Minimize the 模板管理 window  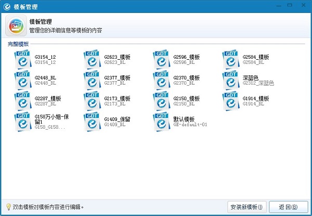279,6
